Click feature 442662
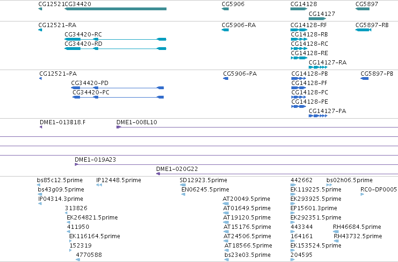This screenshot has height=262, width=398. point(293,185)
